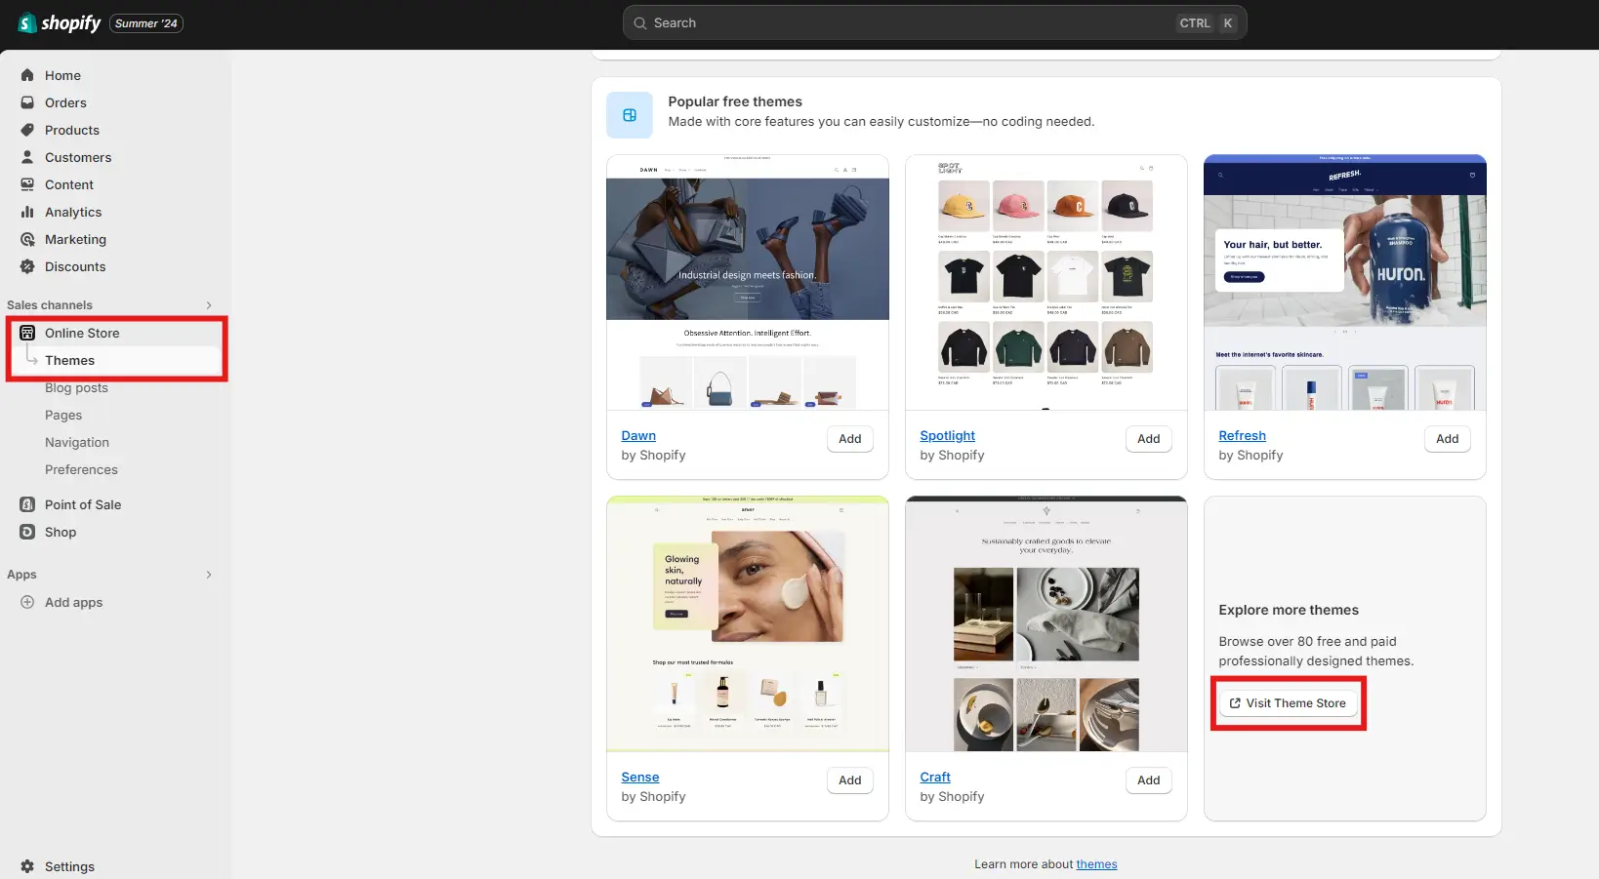The height and width of the screenshot is (879, 1599).
Task: Open the Refresh theme link
Action: coord(1242,436)
